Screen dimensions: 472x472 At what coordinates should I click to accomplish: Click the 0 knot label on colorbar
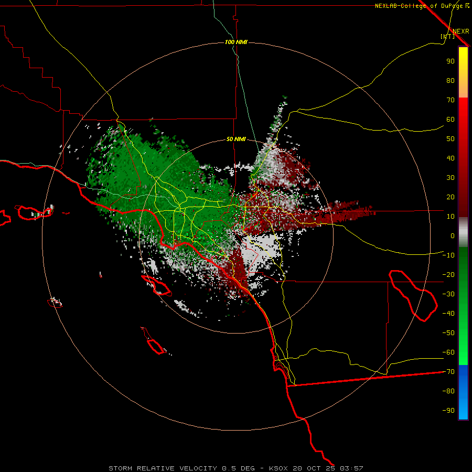pos(453,235)
